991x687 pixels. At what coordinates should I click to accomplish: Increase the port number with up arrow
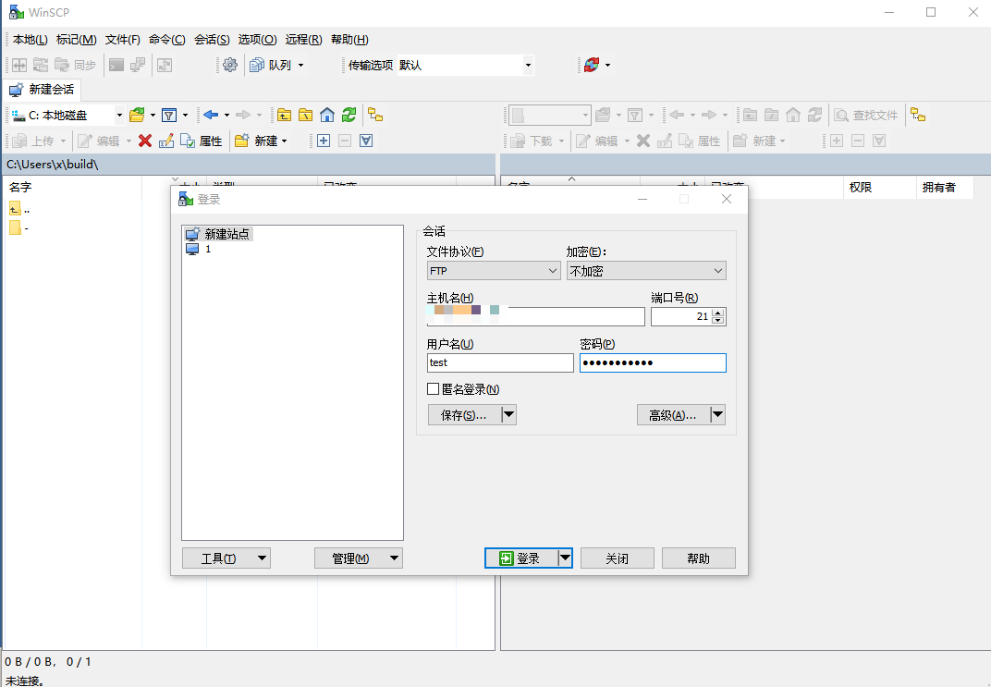719,313
